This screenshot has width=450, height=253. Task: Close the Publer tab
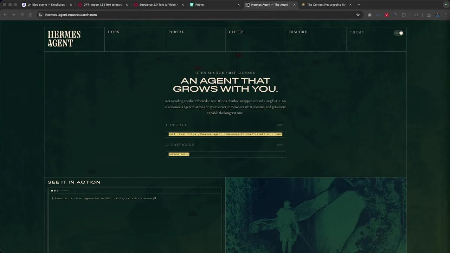click(239, 5)
